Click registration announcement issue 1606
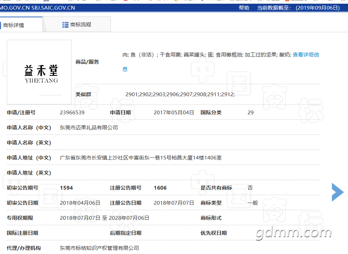 point(160,188)
